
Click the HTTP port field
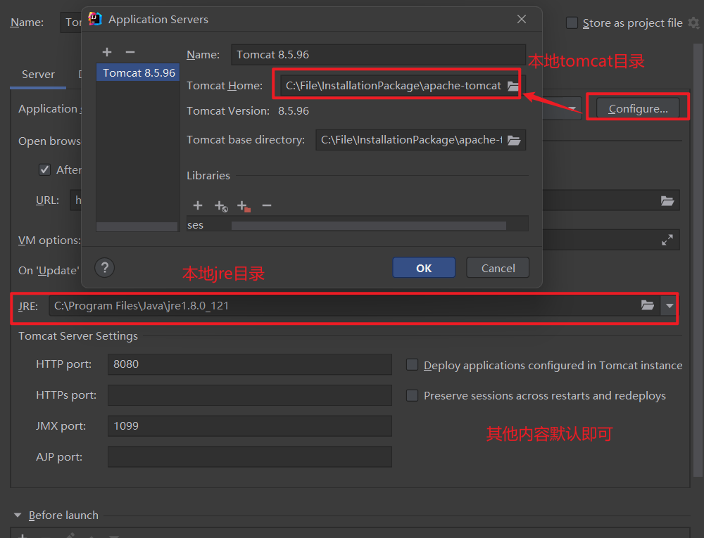click(250, 364)
